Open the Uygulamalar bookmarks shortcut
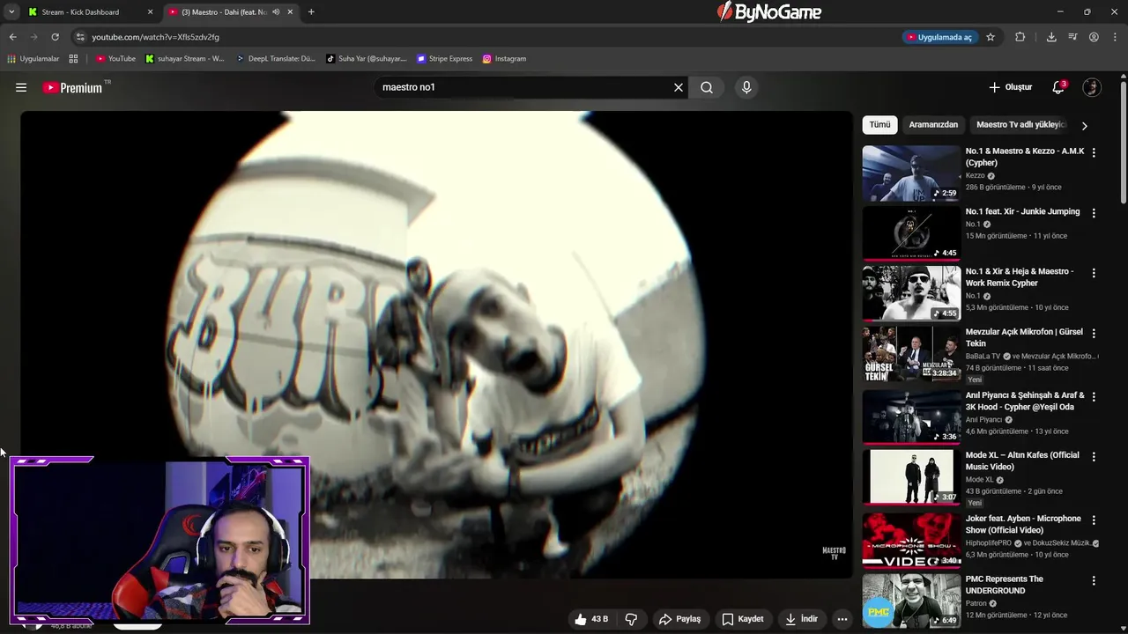The height and width of the screenshot is (634, 1128). coord(33,59)
